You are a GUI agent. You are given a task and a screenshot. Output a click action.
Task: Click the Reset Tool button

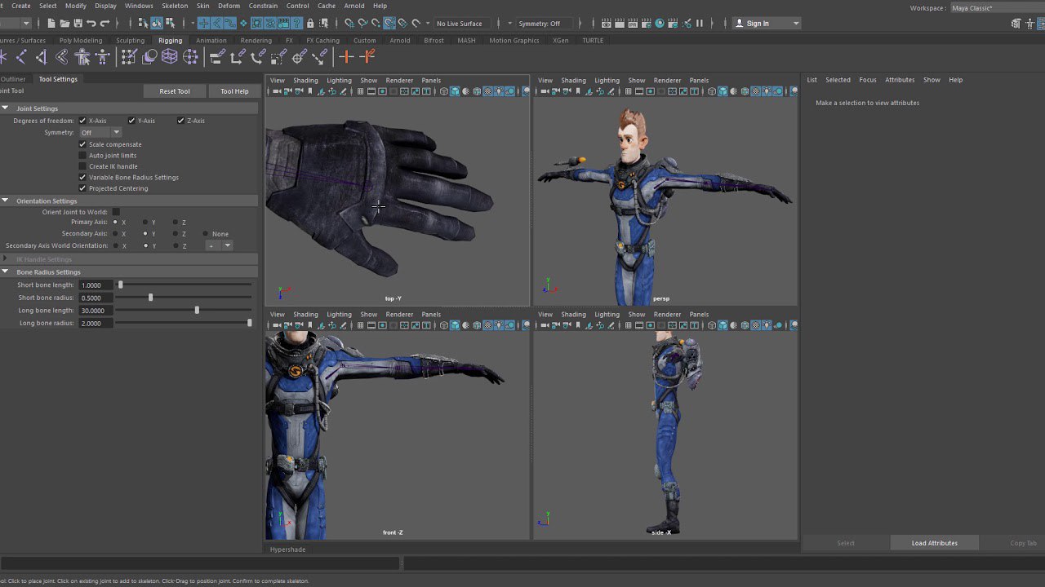[175, 91]
